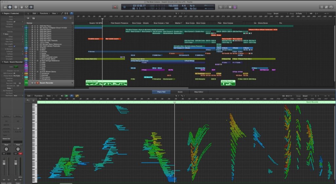Toggle the Inspector button in toolbar
This screenshot has height=184, width=336.
(10, 7)
